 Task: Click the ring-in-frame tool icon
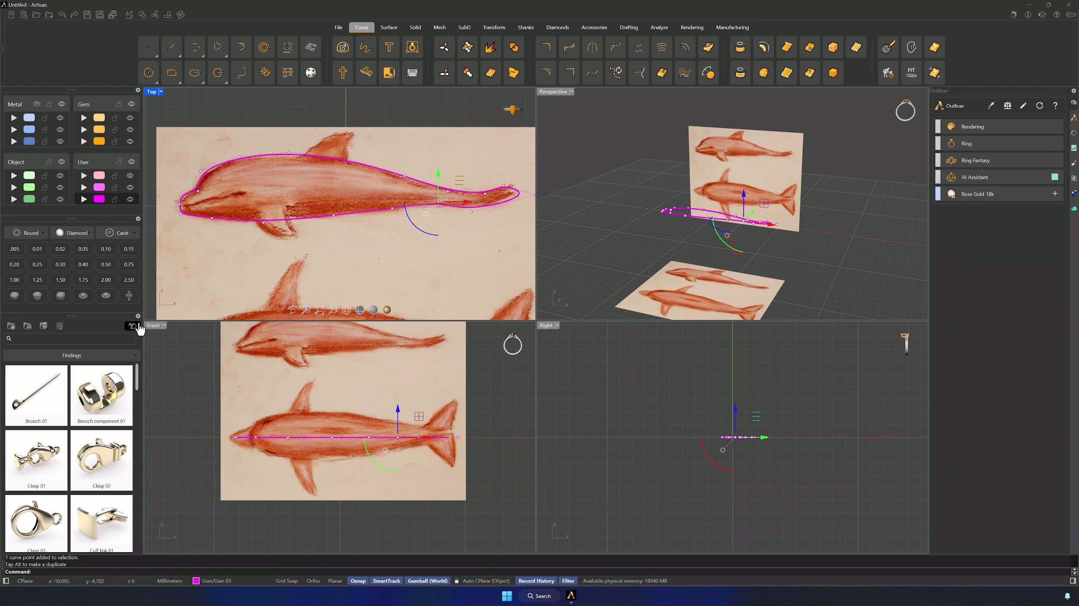[412, 47]
